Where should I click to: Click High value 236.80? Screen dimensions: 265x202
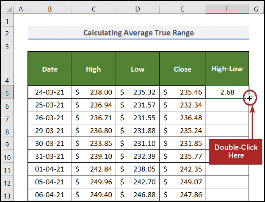94,131
